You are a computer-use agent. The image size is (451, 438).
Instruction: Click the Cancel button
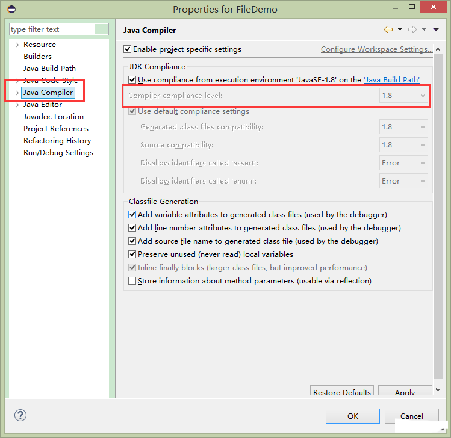412,416
